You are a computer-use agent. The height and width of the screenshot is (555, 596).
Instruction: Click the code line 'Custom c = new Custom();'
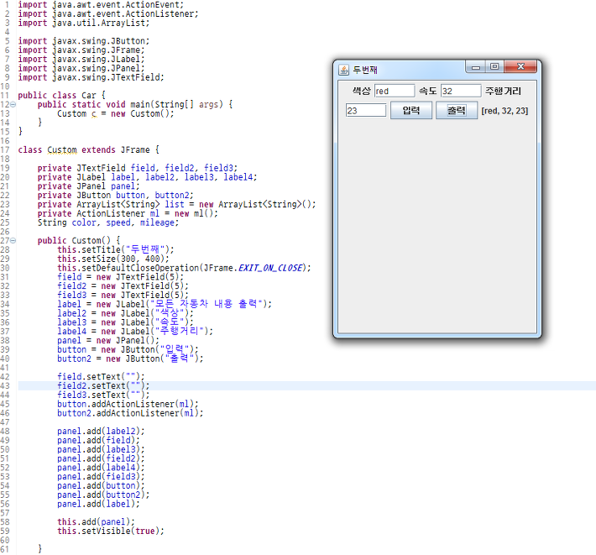pos(116,113)
